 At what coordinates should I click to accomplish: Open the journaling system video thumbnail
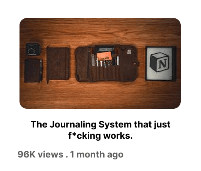click(100, 63)
